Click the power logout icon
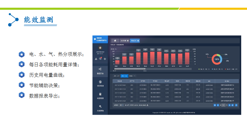247x139 pixels. pos(105,59)
